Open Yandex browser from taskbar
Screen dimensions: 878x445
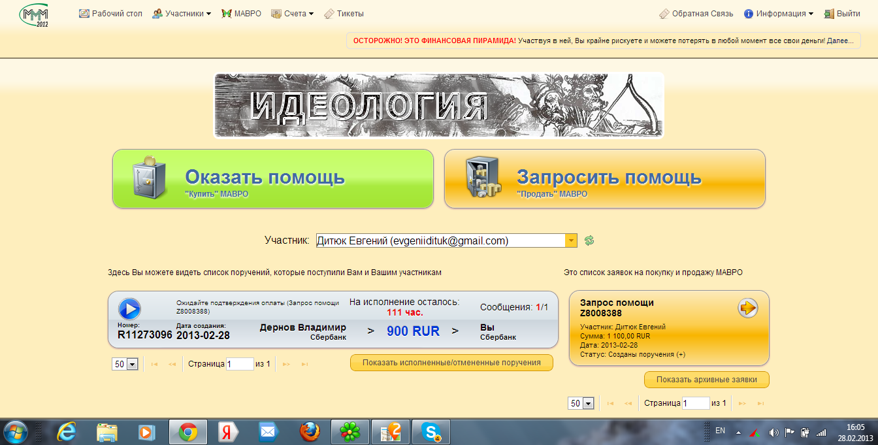(228, 432)
